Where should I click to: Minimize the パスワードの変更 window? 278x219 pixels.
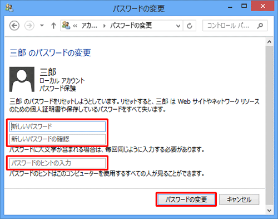coord(230,7)
